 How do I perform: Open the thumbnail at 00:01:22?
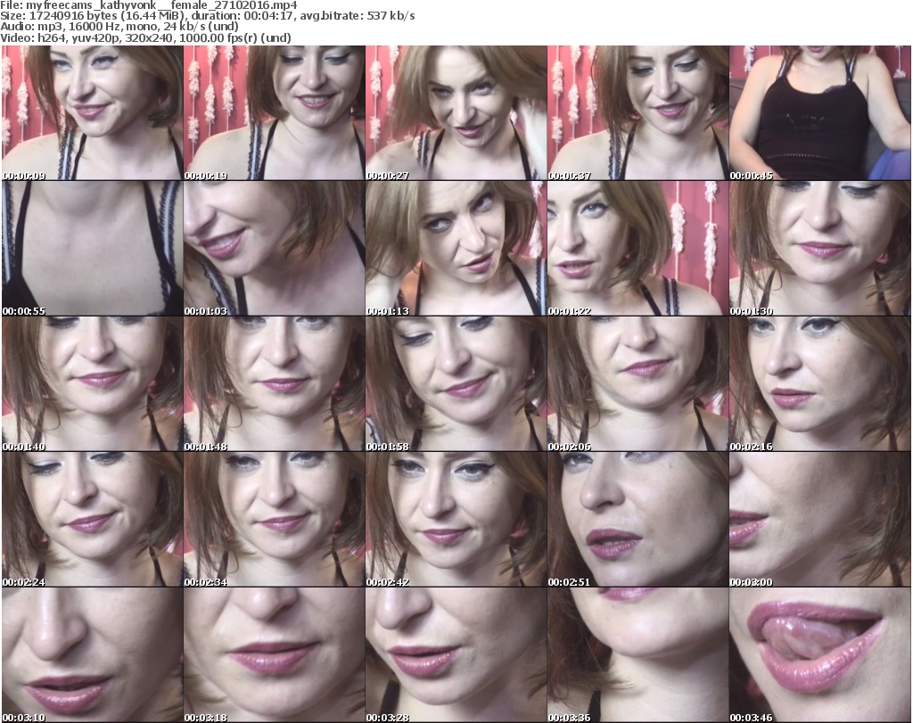637,249
